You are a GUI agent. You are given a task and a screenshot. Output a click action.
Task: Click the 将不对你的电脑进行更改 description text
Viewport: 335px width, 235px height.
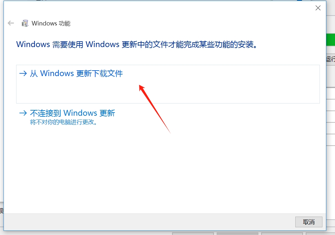[x=64, y=122]
